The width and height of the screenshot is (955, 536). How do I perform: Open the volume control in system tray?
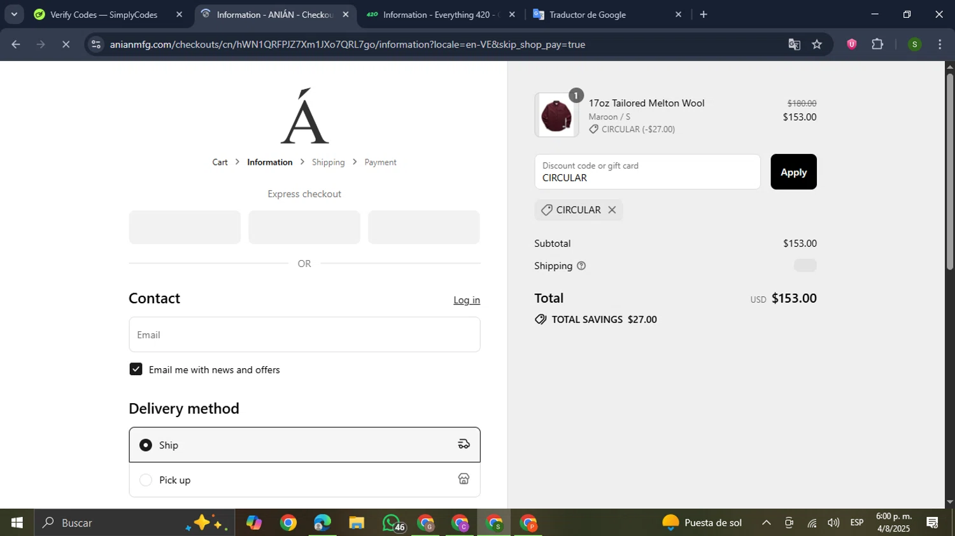(x=833, y=523)
